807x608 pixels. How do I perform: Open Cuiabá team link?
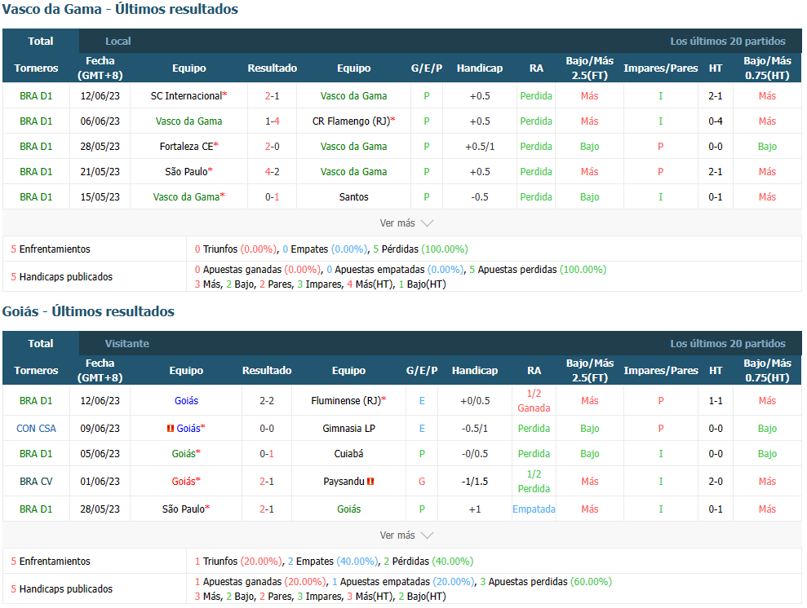pyautogui.click(x=348, y=454)
